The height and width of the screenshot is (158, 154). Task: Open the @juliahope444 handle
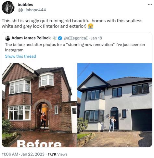click(x=32, y=10)
